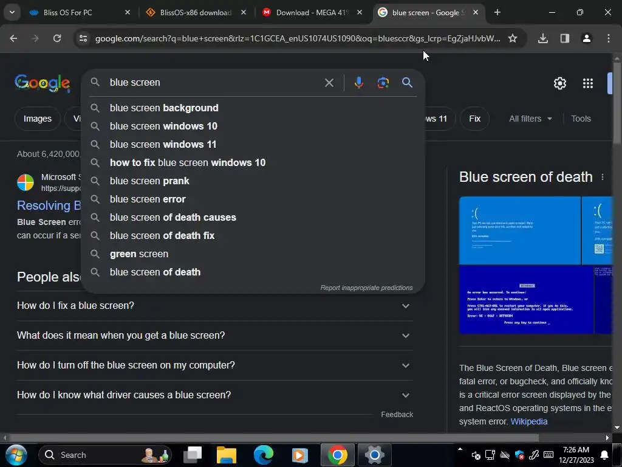Open Chrome icon in taskbar

pos(338,455)
